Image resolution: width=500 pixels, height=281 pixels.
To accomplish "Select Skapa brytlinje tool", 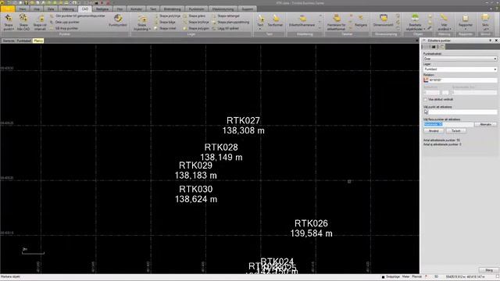I will [x=196, y=22].
